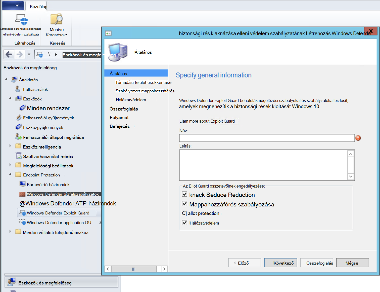Click the Áttekintés tree icon

point(15,80)
